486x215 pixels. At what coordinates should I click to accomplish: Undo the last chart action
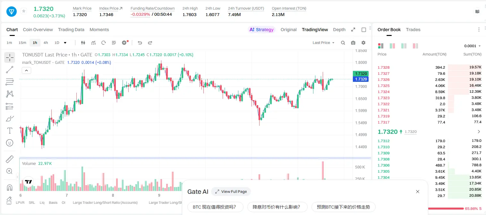(140, 43)
